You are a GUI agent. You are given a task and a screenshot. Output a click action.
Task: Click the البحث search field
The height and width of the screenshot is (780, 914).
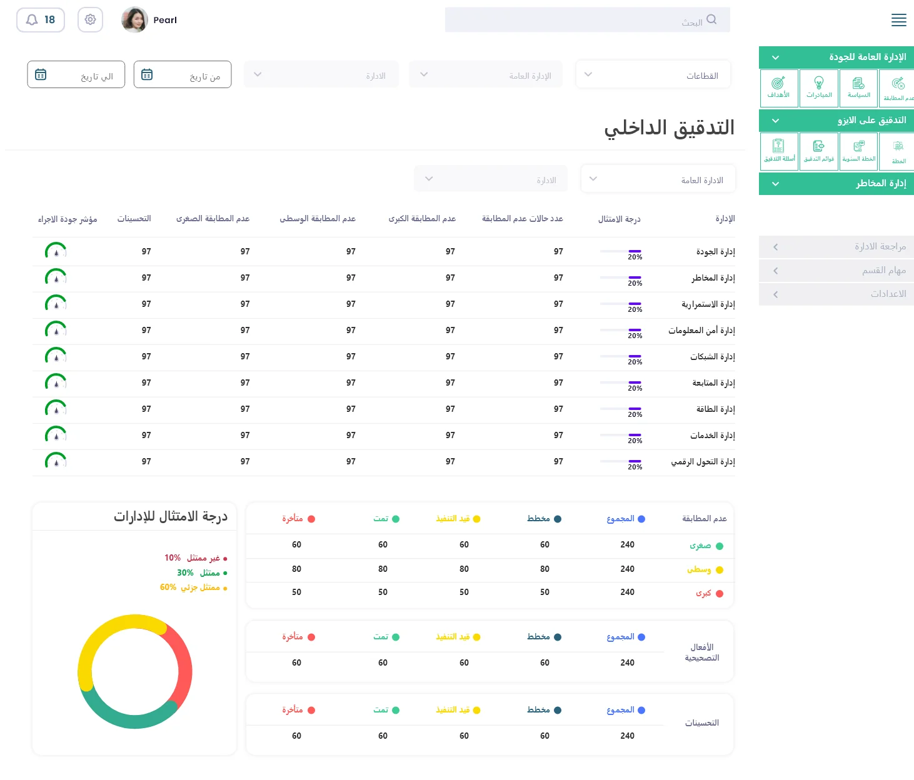point(587,20)
